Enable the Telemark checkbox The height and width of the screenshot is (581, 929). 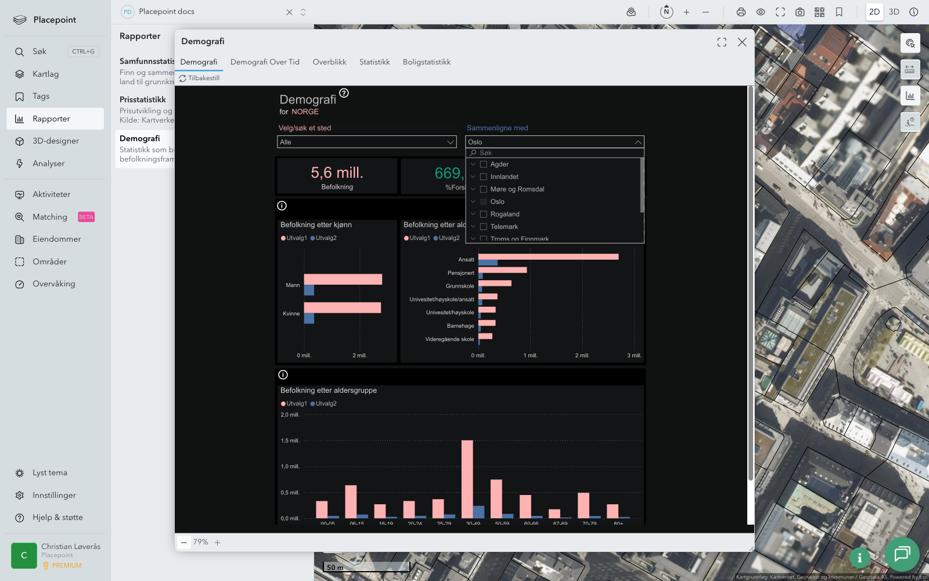click(484, 227)
